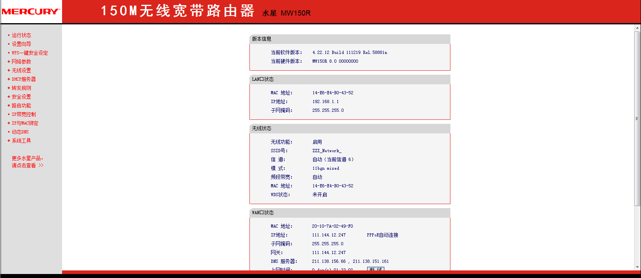Select the WDS状态 value 未开启
This screenshot has height=278, width=641.
(x=319, y=195)
